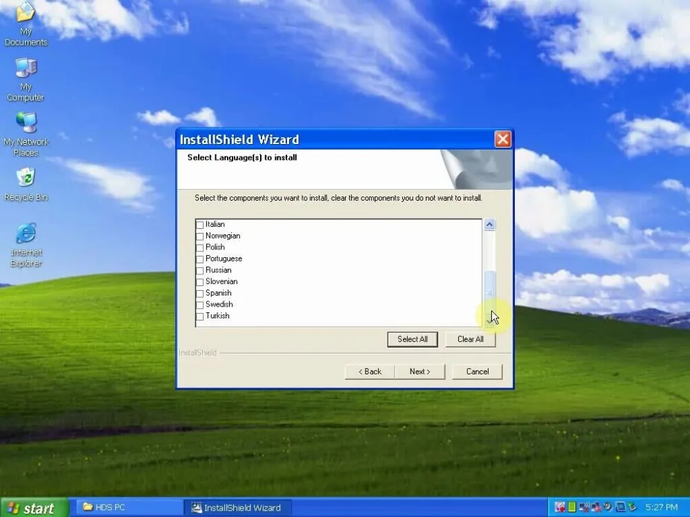Click the language list scroll down arrow
Image resolution: width=690 pixels, height=517 pixels.
(x=489, y=321)
